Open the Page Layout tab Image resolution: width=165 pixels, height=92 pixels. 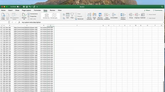[x=26, y=10]
